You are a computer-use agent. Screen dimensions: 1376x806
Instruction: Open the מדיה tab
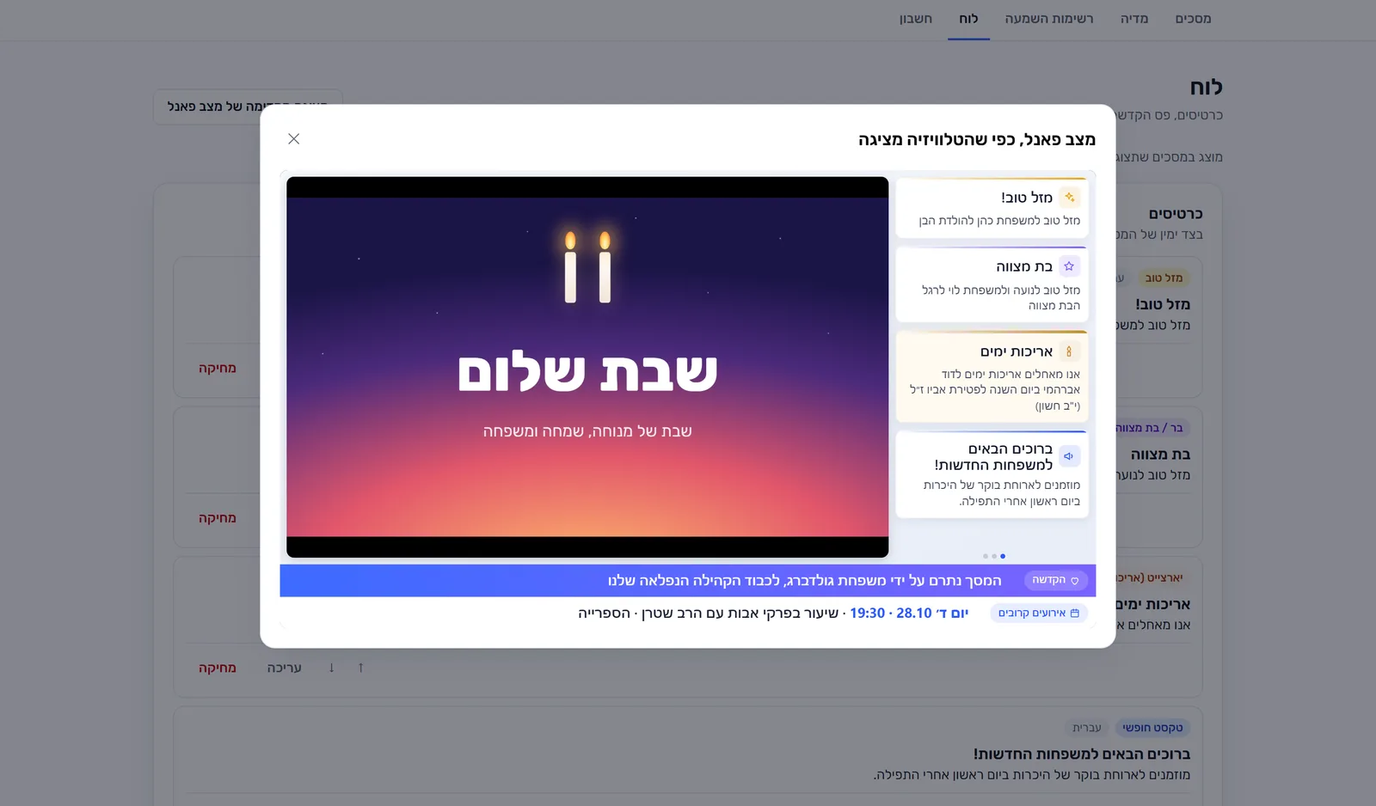pos(1134,19)
